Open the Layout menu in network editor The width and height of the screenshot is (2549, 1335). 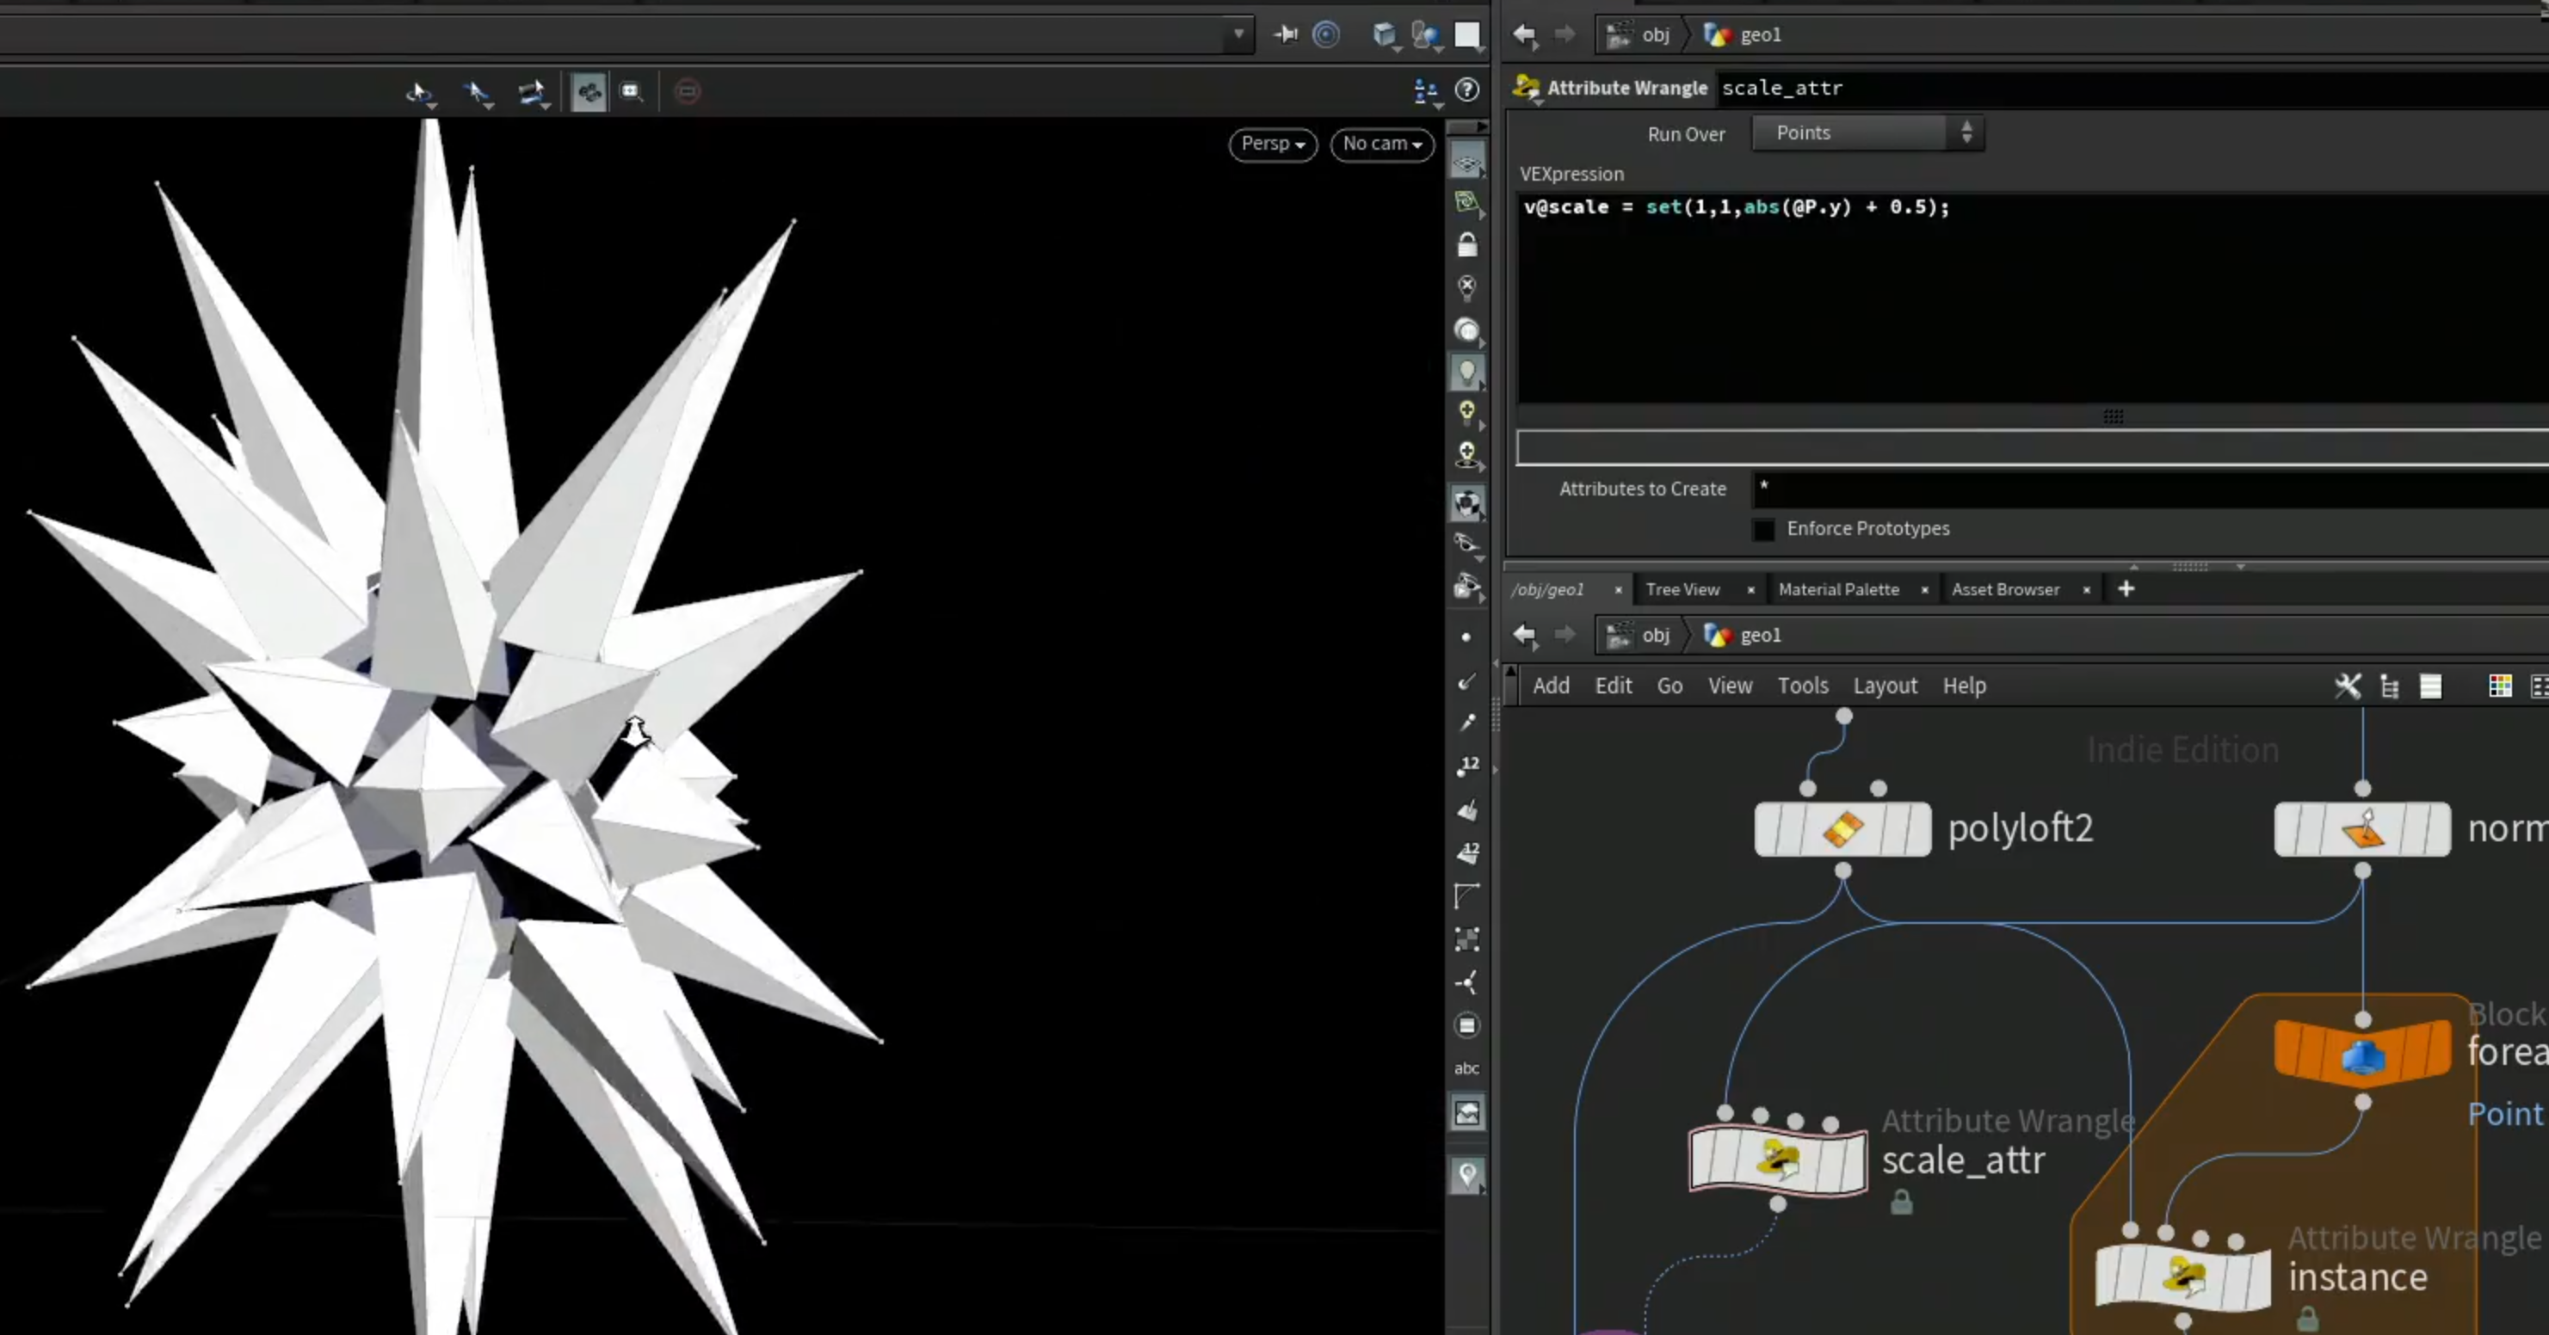coord(1884,686)
